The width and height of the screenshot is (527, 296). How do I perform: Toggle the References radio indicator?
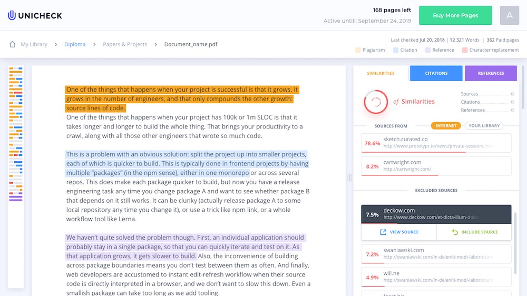pyautogui.click(x=512, y=110)
